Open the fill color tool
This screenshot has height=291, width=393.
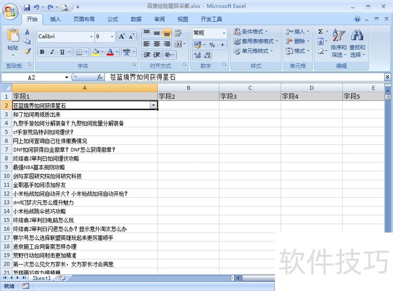[x=95, y=52]
